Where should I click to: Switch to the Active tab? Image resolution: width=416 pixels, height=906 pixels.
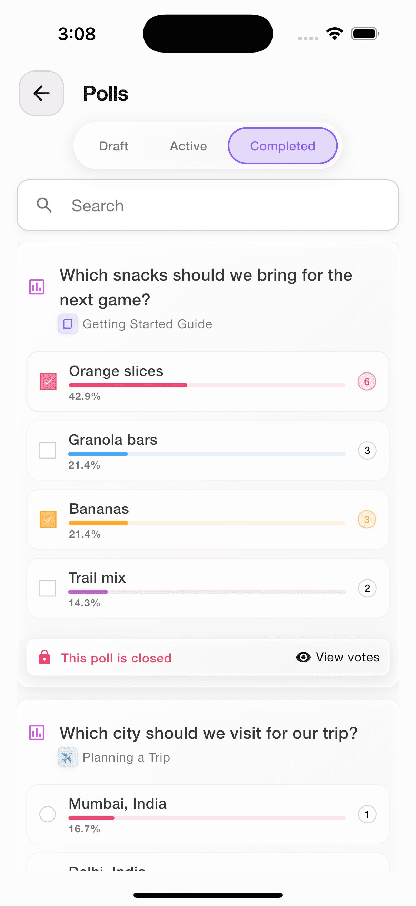coord(188,146)
